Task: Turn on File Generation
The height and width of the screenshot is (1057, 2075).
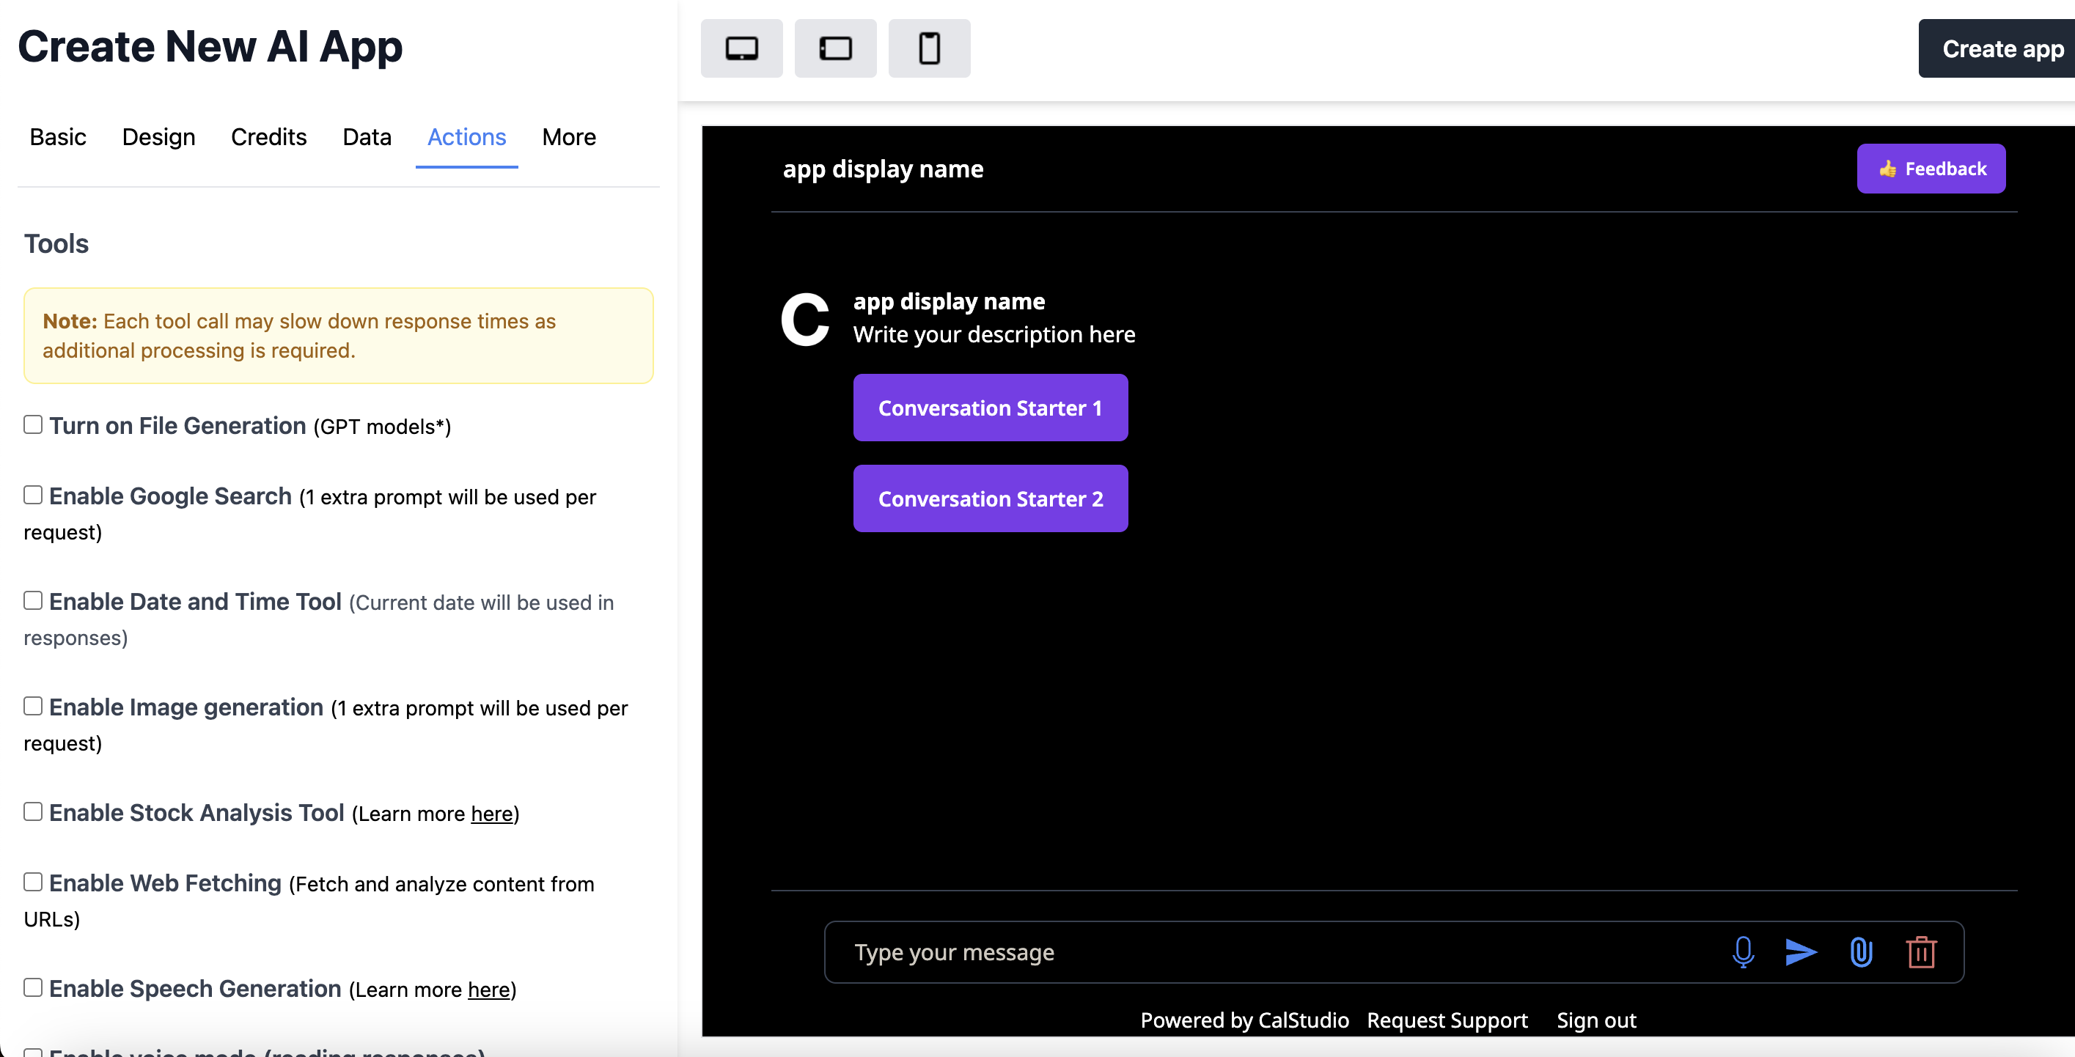Action: click(x=33, y=424)
